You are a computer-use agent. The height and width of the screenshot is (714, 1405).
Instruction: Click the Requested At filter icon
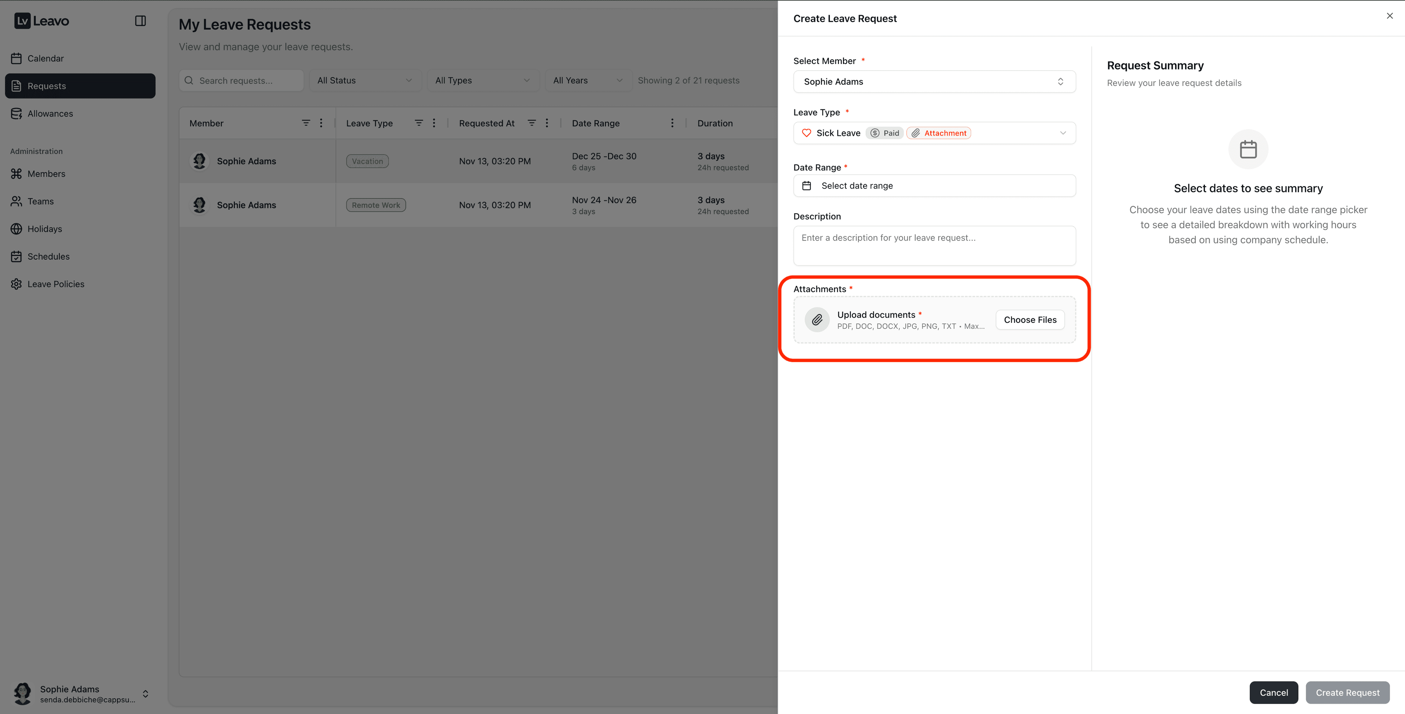[x=532, y=123]
